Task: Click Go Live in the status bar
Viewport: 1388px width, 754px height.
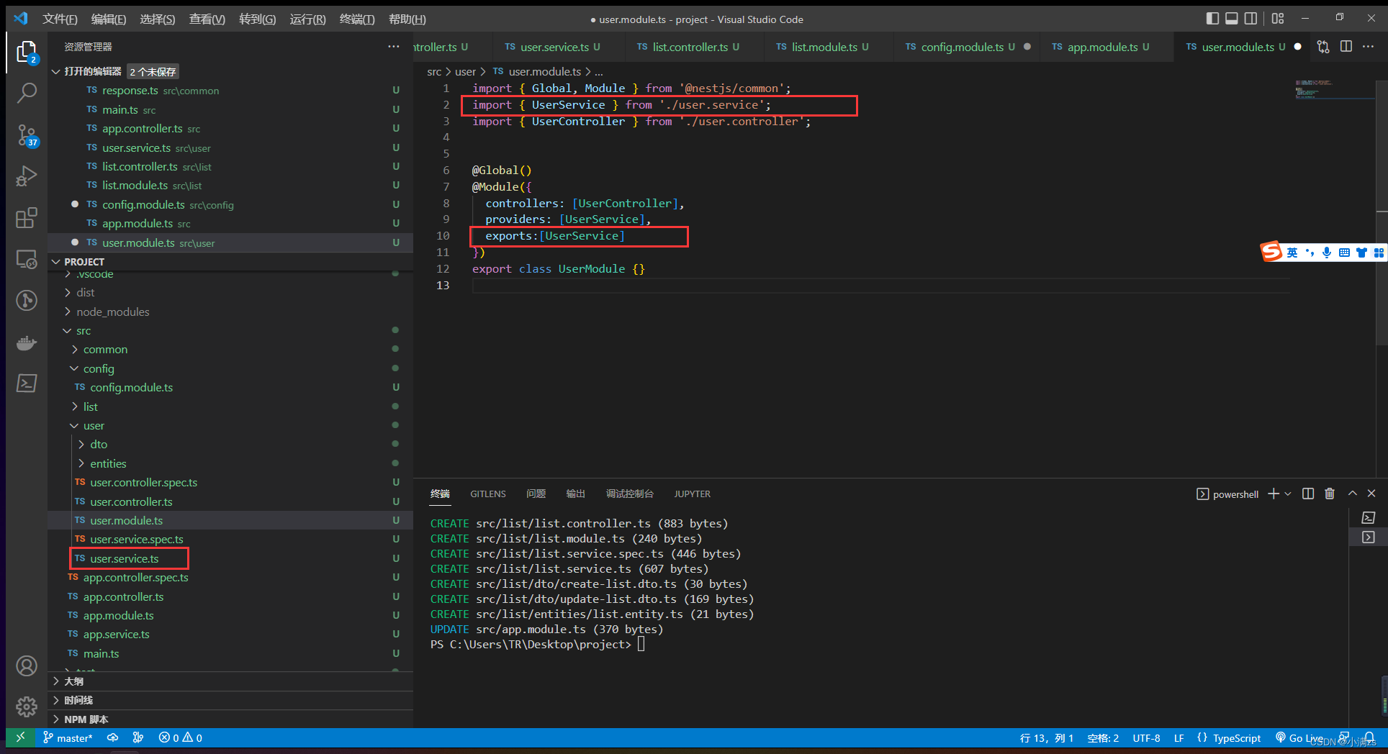Action: point(1299,737)
